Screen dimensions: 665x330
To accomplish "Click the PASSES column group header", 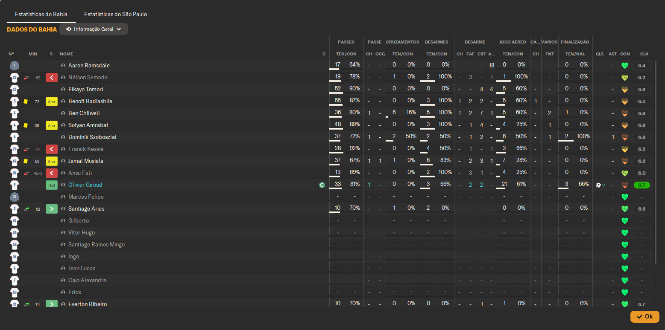I will (346, 42).
